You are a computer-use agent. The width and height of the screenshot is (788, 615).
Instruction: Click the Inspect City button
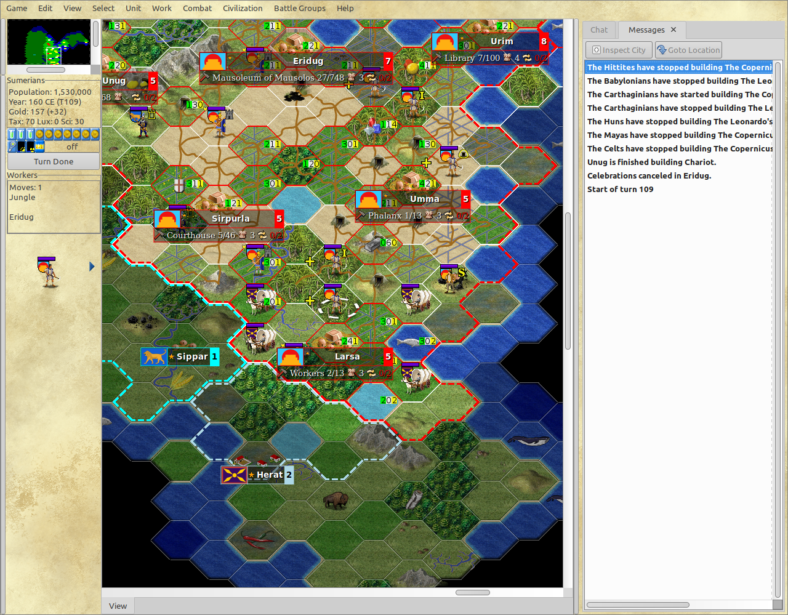(619, 50)
